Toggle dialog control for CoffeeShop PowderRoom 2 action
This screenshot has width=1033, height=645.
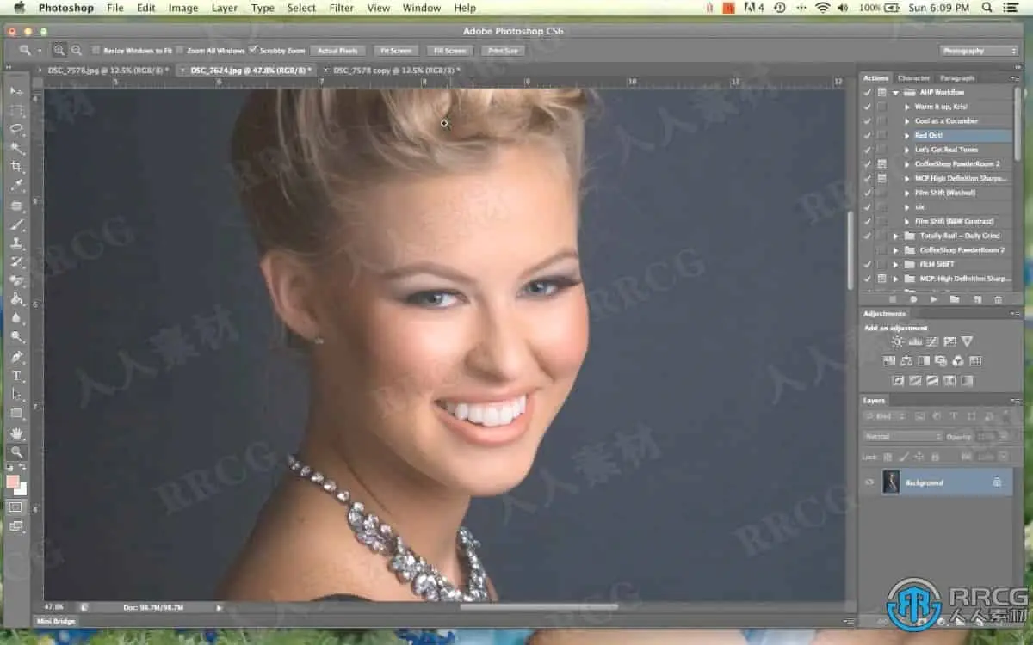point(882,163)
